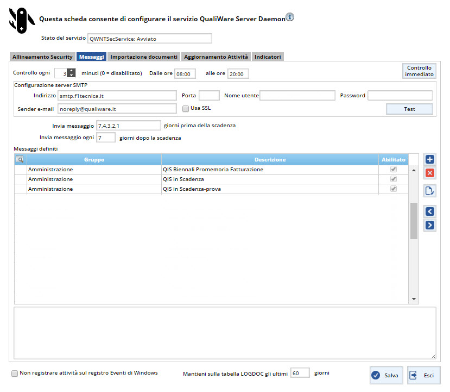Enable the Usa SSL checkbox
This screenshot has height=392, width=450.
pyautogui.click(x=186, y=108)
